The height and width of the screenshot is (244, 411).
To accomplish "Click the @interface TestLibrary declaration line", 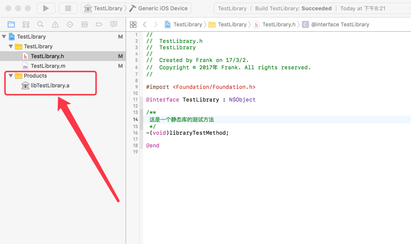I will click(x=201, y=100).
